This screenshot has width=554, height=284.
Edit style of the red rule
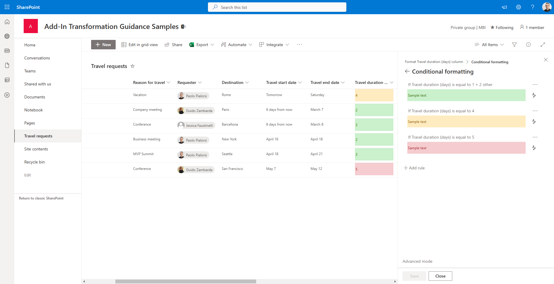click(x=534, y=148)
